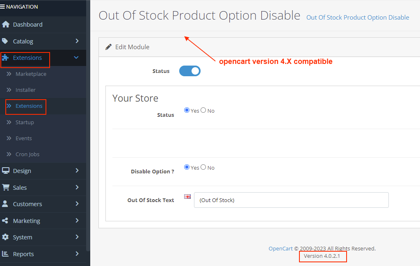Click the Dashboard home icon

point(5,25)
